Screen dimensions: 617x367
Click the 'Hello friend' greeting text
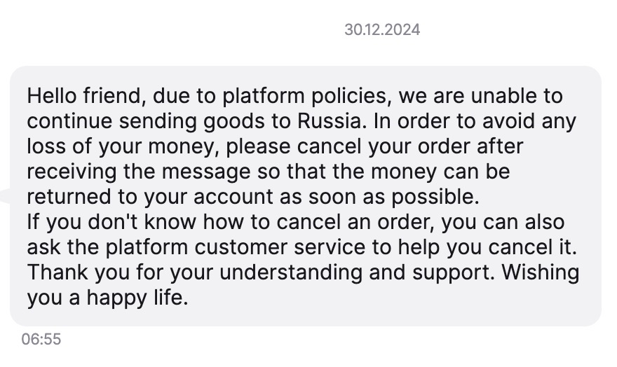coord(84,96)
